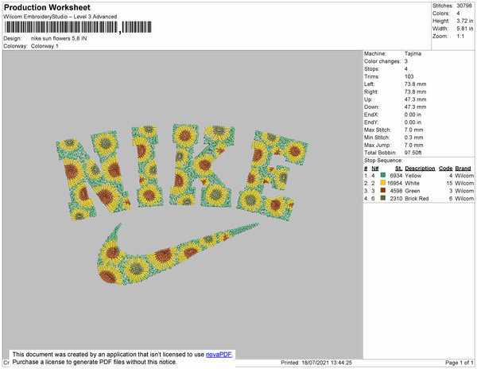Click the yellow swatch for White thread
The width and height of the screenshot is (477, 369).
tap(383, 183)
